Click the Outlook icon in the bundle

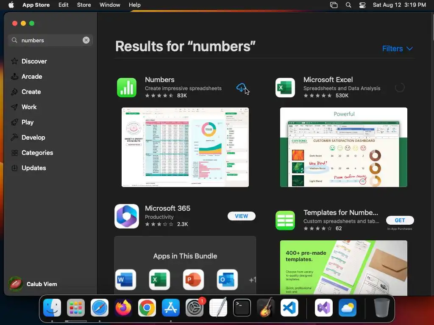(227, 280)
